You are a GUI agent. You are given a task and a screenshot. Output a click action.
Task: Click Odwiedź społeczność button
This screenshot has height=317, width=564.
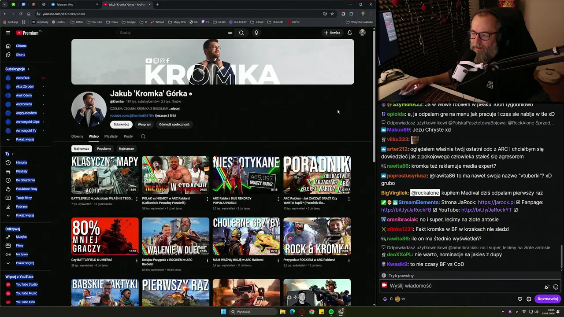174,125
